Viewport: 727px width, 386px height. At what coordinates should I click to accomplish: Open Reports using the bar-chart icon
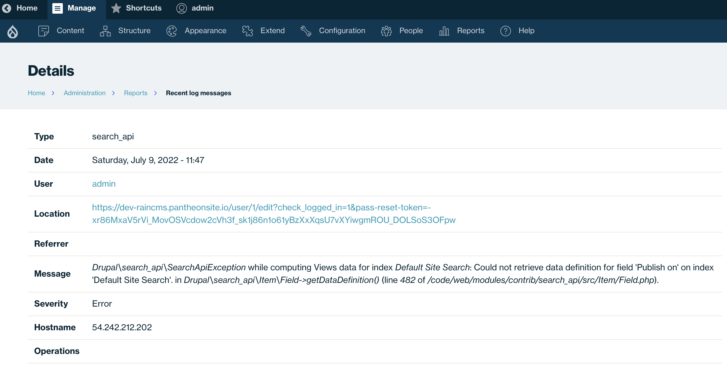[x=444, y=31]
